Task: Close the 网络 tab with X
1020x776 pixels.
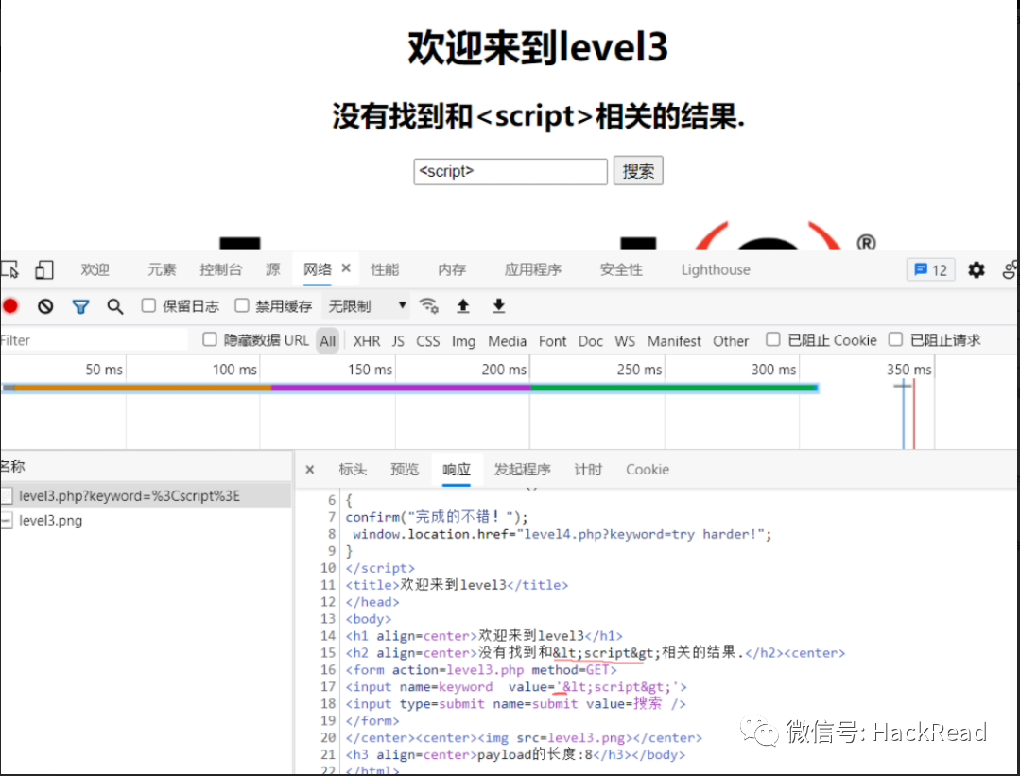Action: pyautogui.click(x=346, y=268)
